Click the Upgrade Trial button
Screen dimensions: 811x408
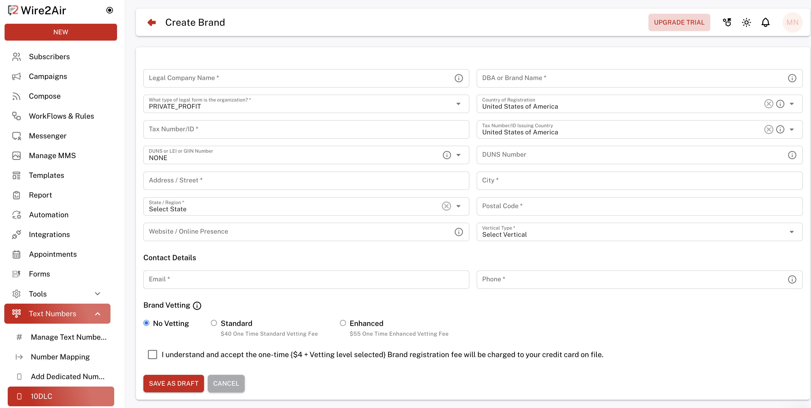(679, 22)
